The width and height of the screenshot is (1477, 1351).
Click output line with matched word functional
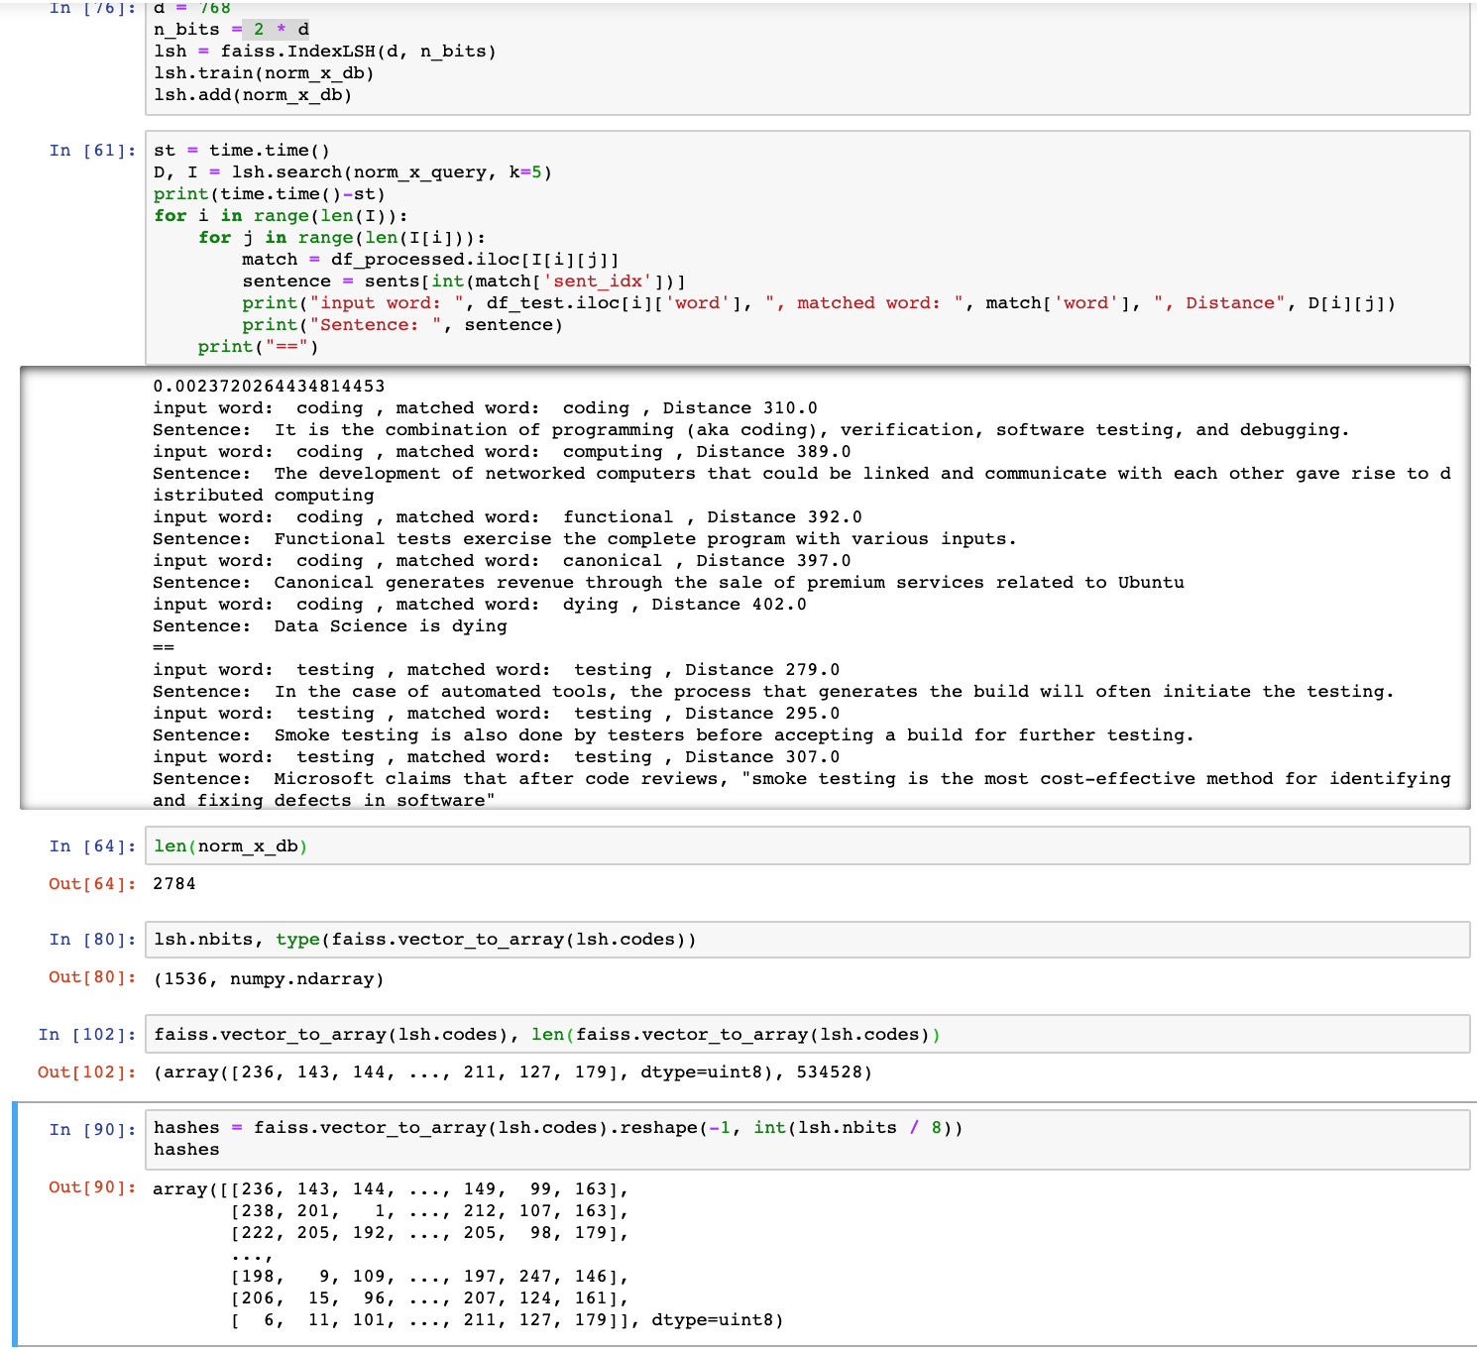(x=508, y=517)
